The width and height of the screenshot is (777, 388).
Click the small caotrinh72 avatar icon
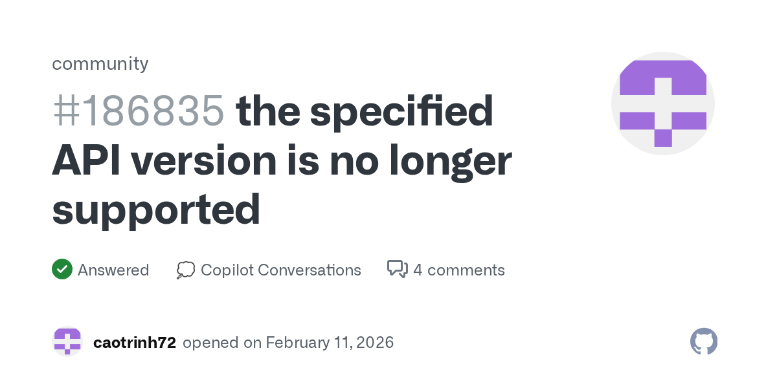(67, 342)
